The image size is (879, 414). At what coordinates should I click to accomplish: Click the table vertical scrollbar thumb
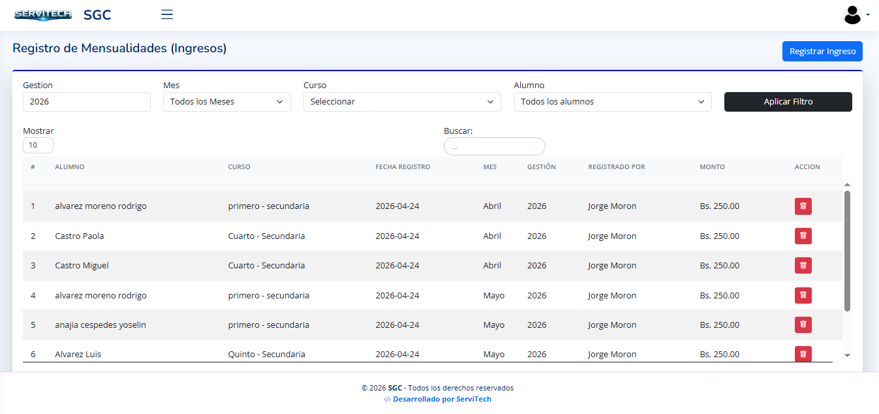coord(847,251)
